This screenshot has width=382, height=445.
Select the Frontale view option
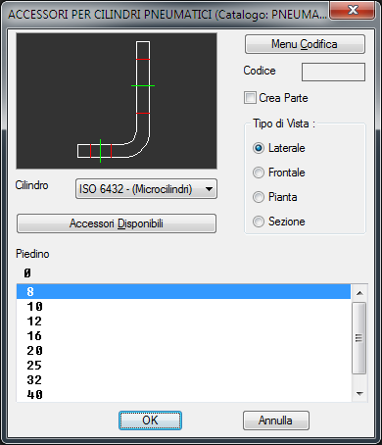point(259,173)
